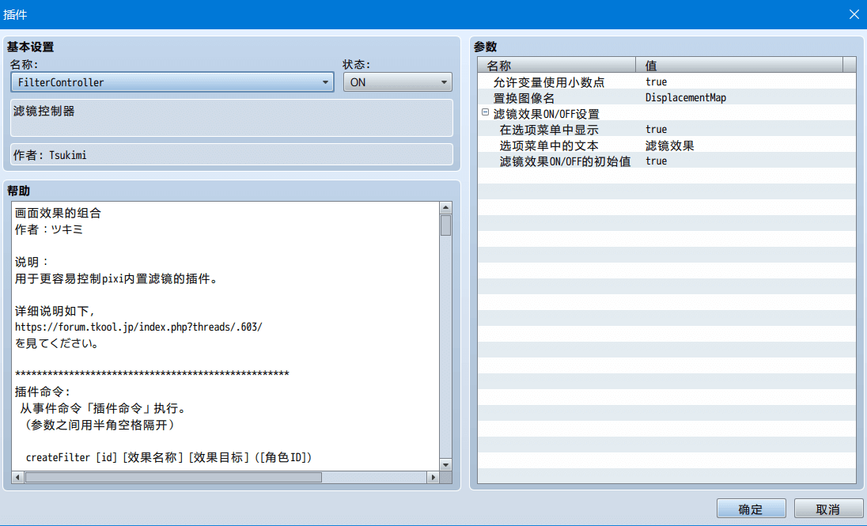Click the true value of 允许变量使用小数点
Image resolution: width=867 pixels, height=526 pixels.
(x=657, y=81)
